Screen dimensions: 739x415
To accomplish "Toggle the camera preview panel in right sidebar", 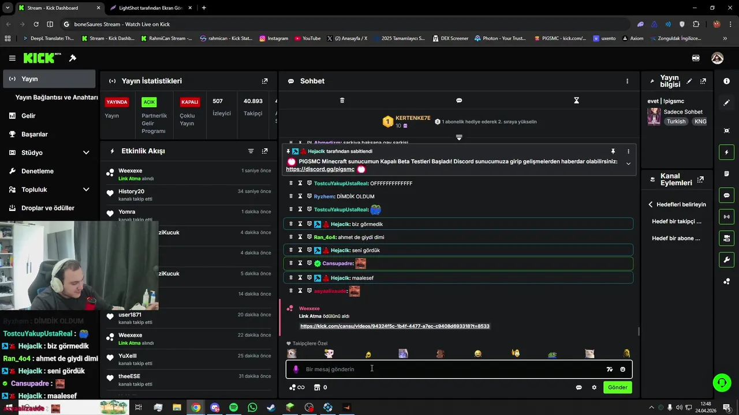I will point(726,238).
